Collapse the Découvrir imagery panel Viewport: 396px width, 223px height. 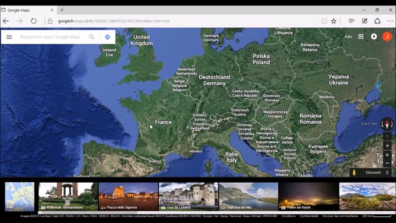click(x=387, y=172)
